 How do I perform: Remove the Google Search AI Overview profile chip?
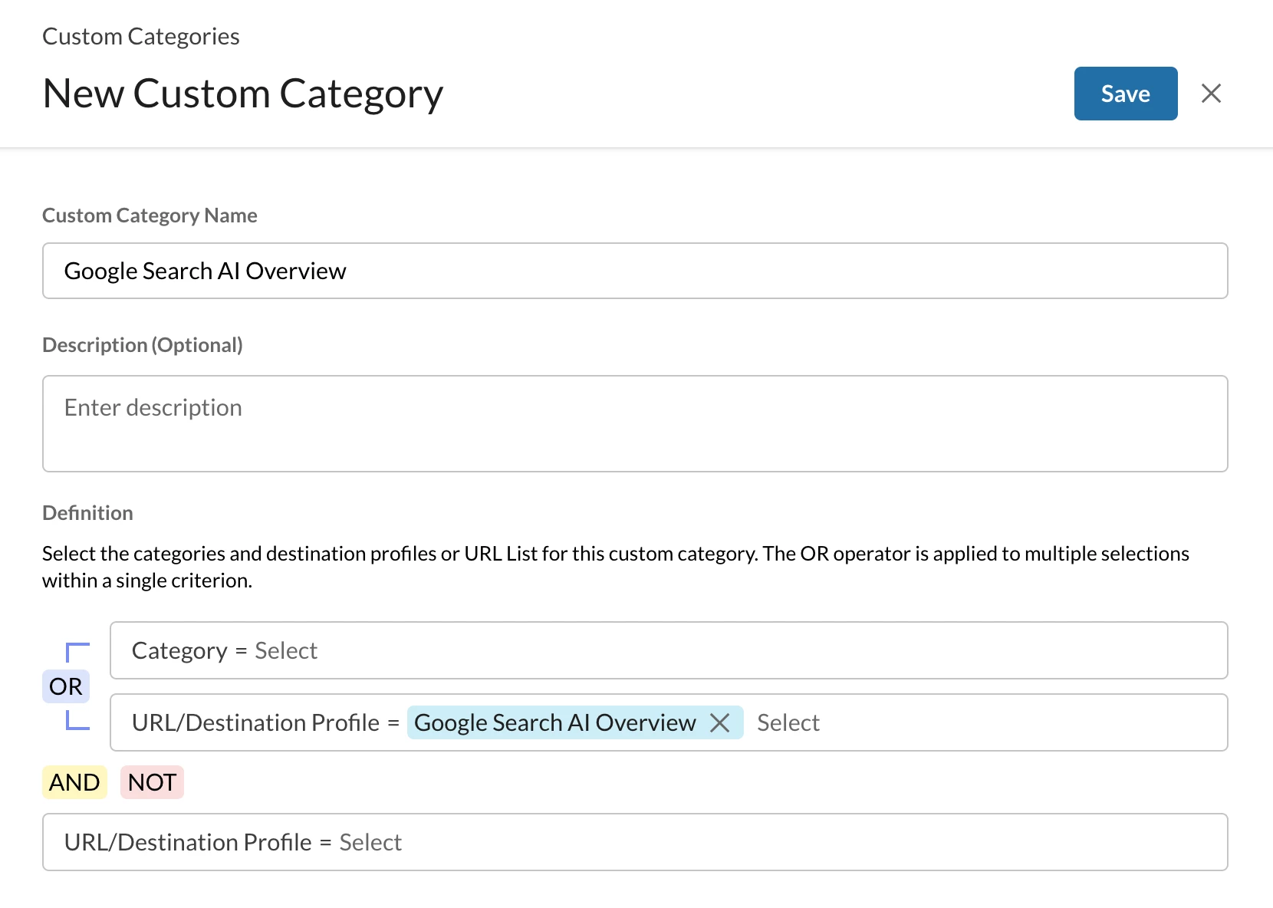(x=719, y=722)
